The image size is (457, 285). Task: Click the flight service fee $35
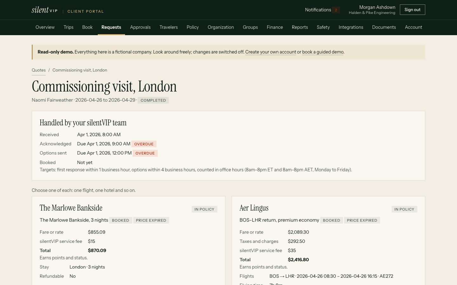[292, 250]
